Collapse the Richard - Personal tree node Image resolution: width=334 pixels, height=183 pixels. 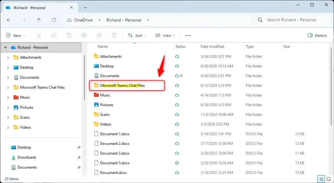[6, 47]
